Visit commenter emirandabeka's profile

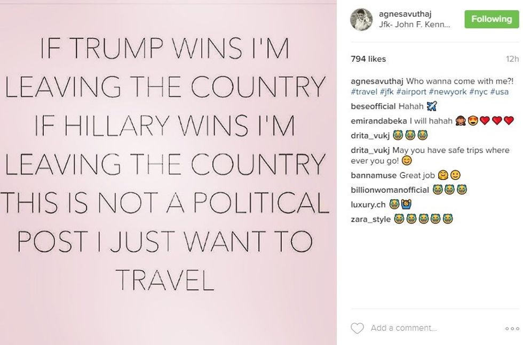pyautogui.click(x=379, y=120)
